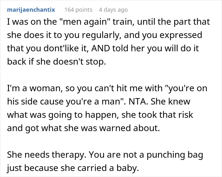Screen dimensions: 222x177
Task: Click the line starting I'm a woman
Action: [107, 88]
